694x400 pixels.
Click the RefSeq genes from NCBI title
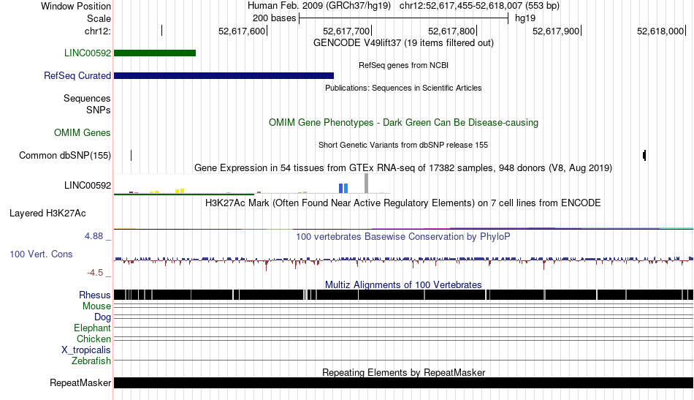[404, 66]
